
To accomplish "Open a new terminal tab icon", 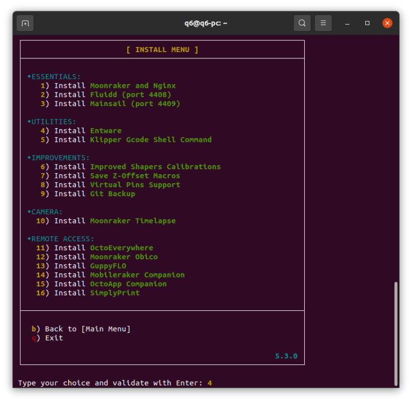I will point(25,24).
